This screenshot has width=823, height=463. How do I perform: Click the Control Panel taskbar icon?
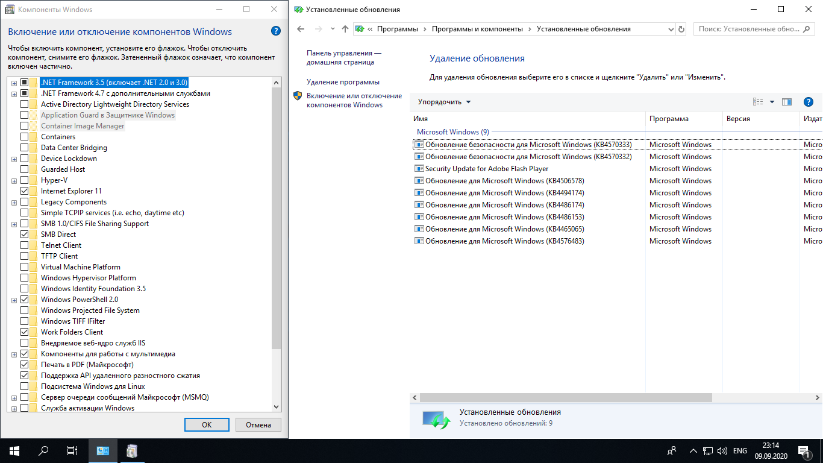(x=103, y=450)
